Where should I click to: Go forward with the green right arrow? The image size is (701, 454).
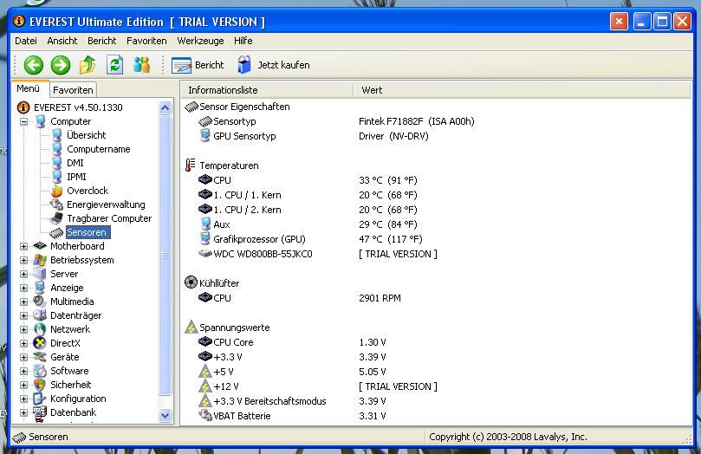pos(61,65)
